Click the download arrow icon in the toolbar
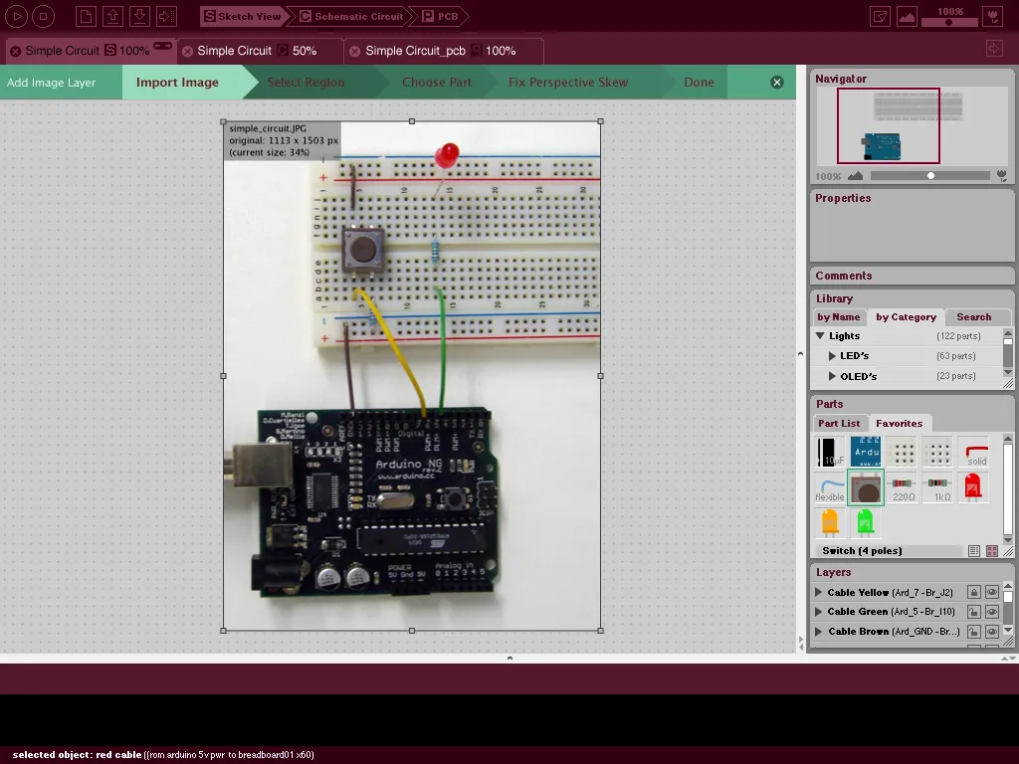This screenshot has height=764, width=1019. click(139, 16)
